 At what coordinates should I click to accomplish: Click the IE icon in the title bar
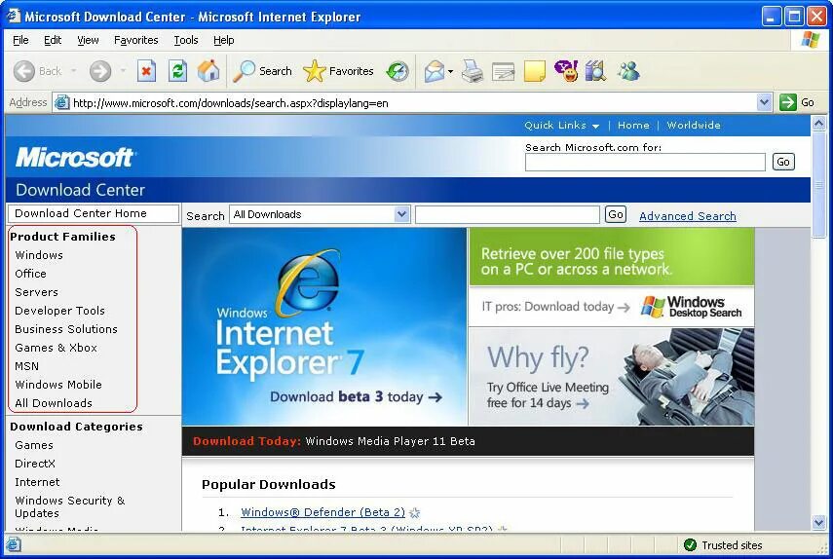click(x=14, y=17)
